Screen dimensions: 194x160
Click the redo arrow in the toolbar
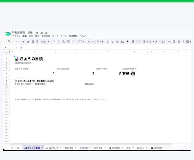[28, 42]
